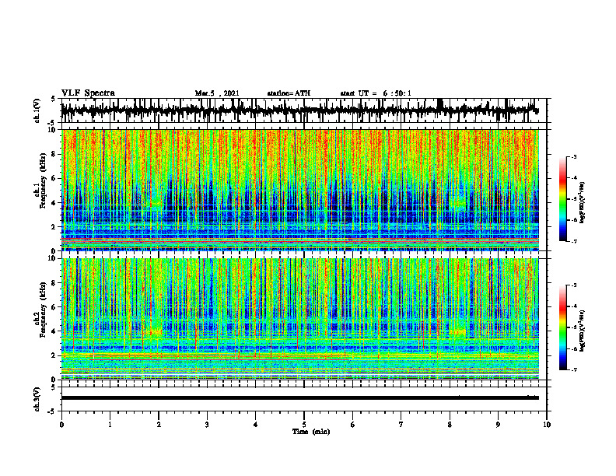Image resolution: width=616 pixels, height=476 pixels.
Task: Click the "start UT = 6 :50: 1" text
Action: click(x=376, y=93)
